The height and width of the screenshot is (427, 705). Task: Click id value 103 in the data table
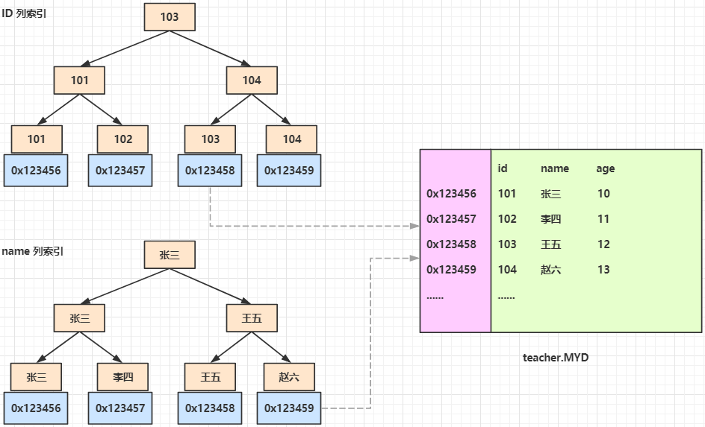tap(507, 244)
